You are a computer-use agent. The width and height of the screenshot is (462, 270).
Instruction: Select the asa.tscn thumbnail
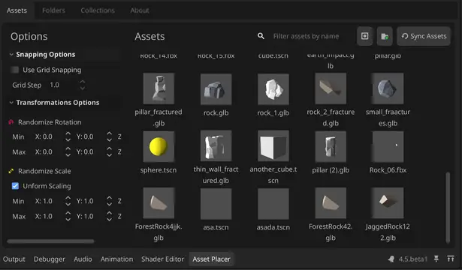coord(216,204)
